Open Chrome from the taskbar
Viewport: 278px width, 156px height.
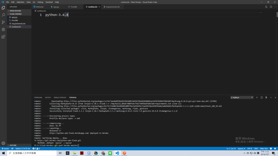point(103,153)
